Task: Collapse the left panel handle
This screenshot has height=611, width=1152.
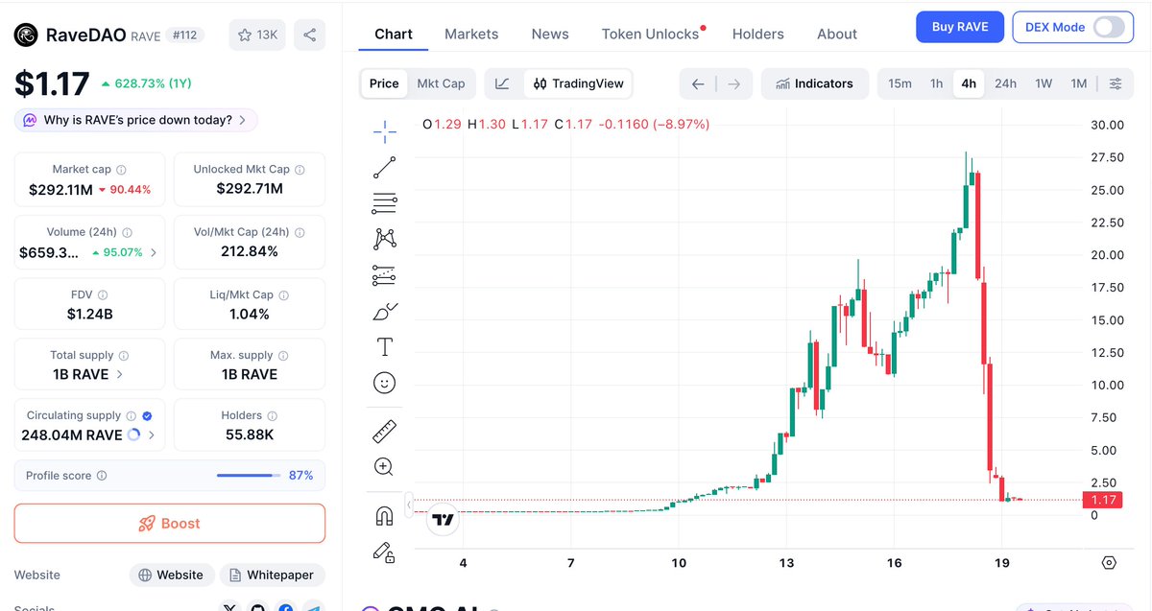Action: coord(409,505)
